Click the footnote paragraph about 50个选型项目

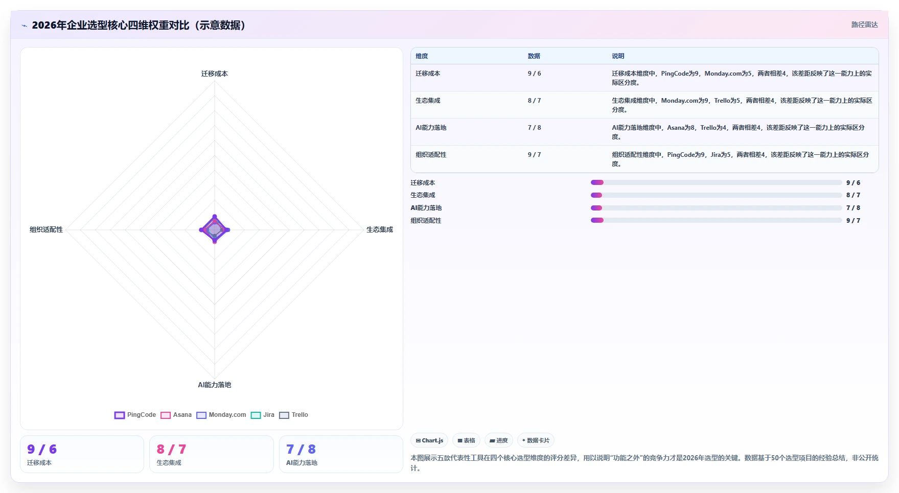644,463
